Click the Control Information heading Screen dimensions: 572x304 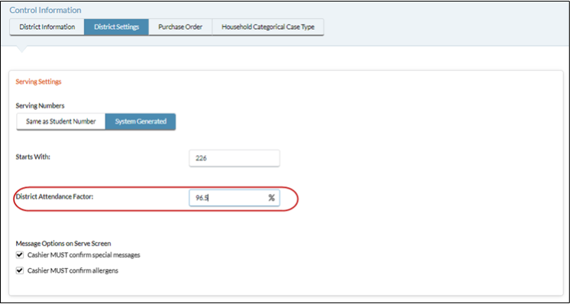click(x=46, y=10)
